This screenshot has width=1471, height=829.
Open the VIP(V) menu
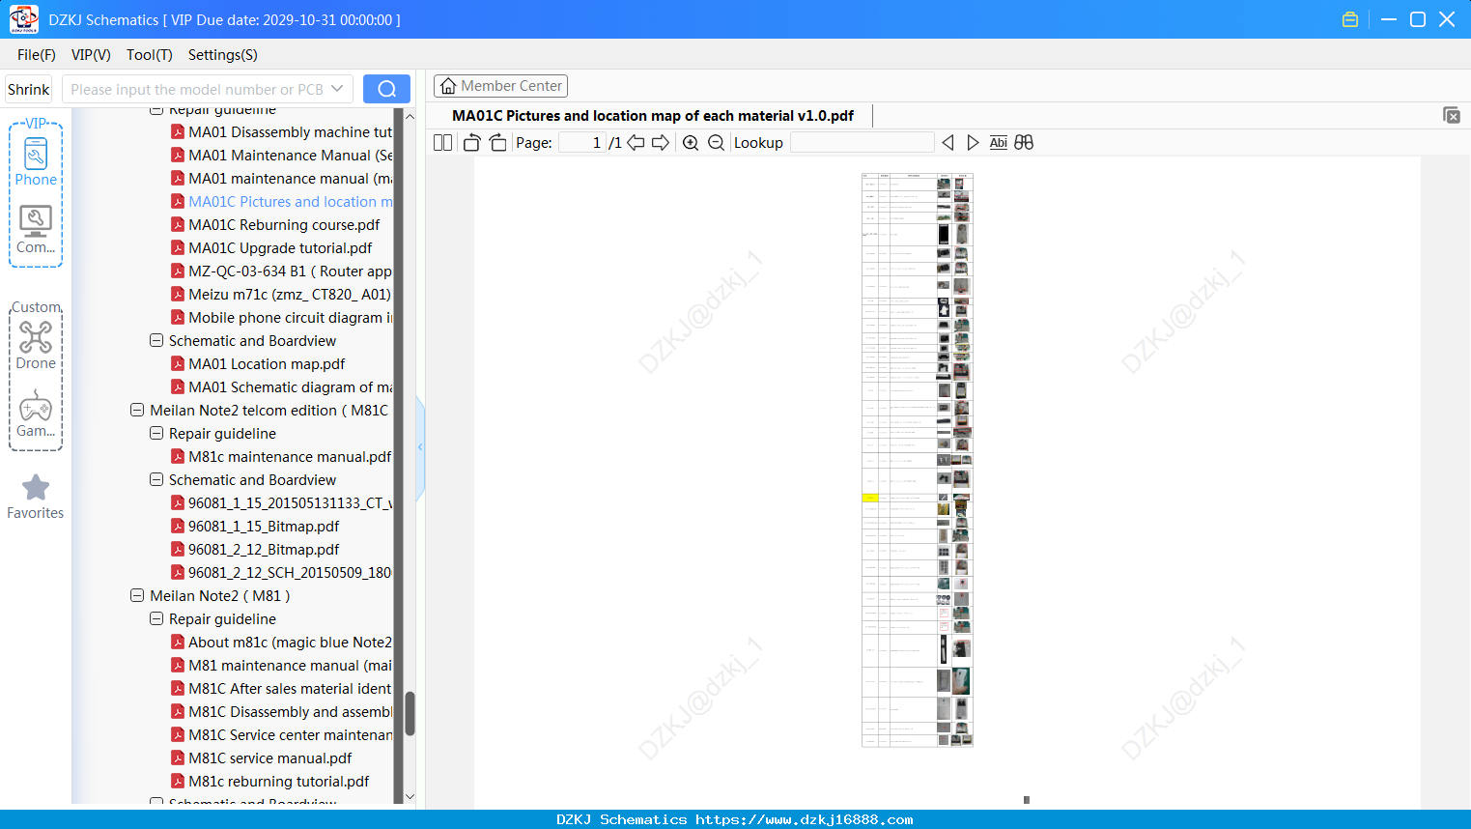[x=91, y=55]
